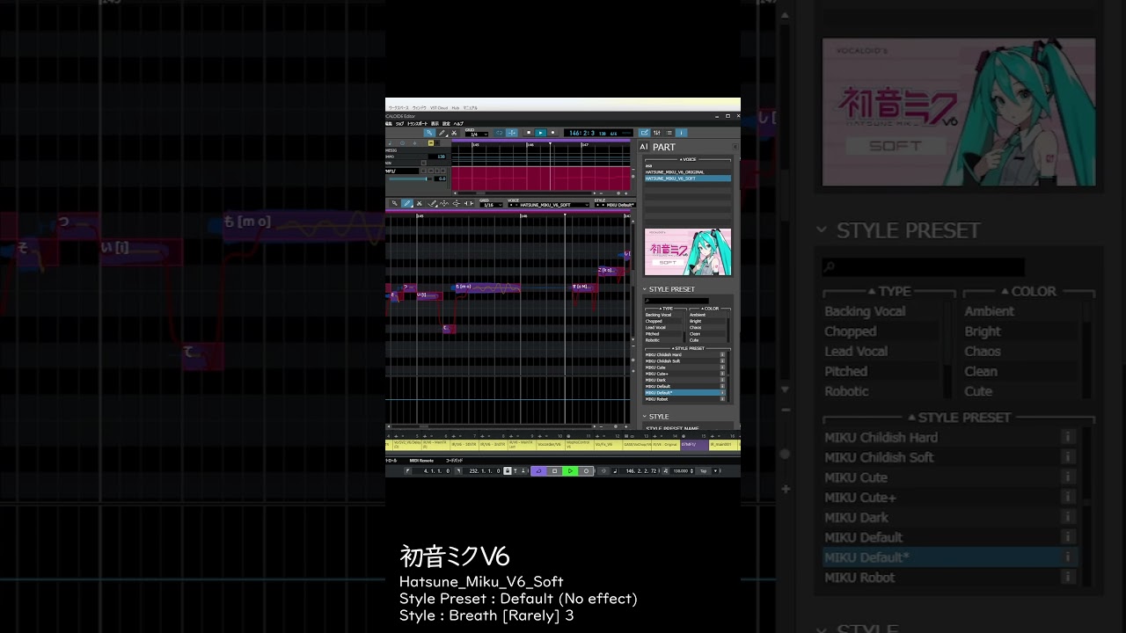Click the style preset search field
Viewport: 1126px width, 633px height.
tap(676, 302)
